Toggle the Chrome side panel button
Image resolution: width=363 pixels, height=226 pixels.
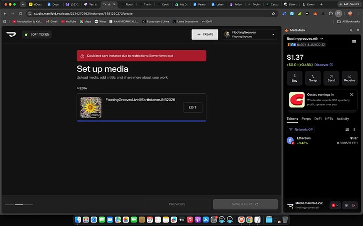[x=338, y=14]
